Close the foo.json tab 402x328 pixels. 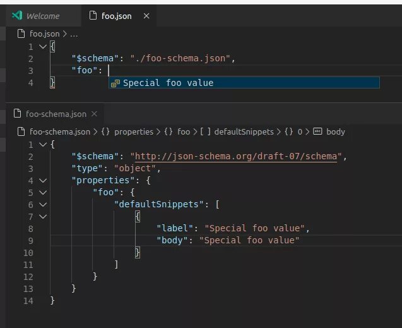tap(146, 16)
